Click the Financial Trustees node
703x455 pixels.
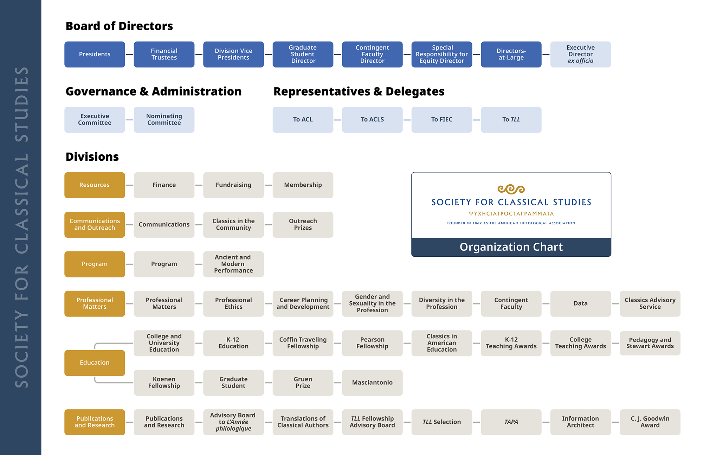164,54
